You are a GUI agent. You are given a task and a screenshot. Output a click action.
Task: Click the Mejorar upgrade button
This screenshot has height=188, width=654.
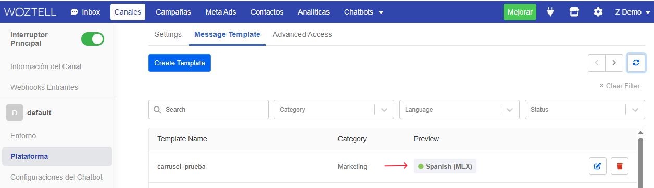pyautogui.click(x=520, y=12)
